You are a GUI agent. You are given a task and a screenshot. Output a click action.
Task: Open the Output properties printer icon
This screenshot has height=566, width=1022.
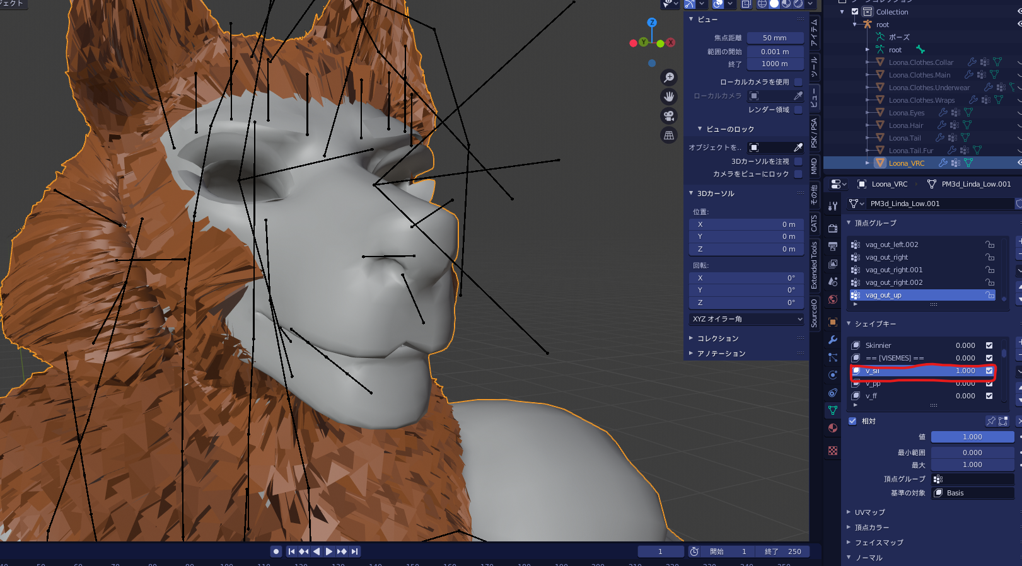coord(833,246)
